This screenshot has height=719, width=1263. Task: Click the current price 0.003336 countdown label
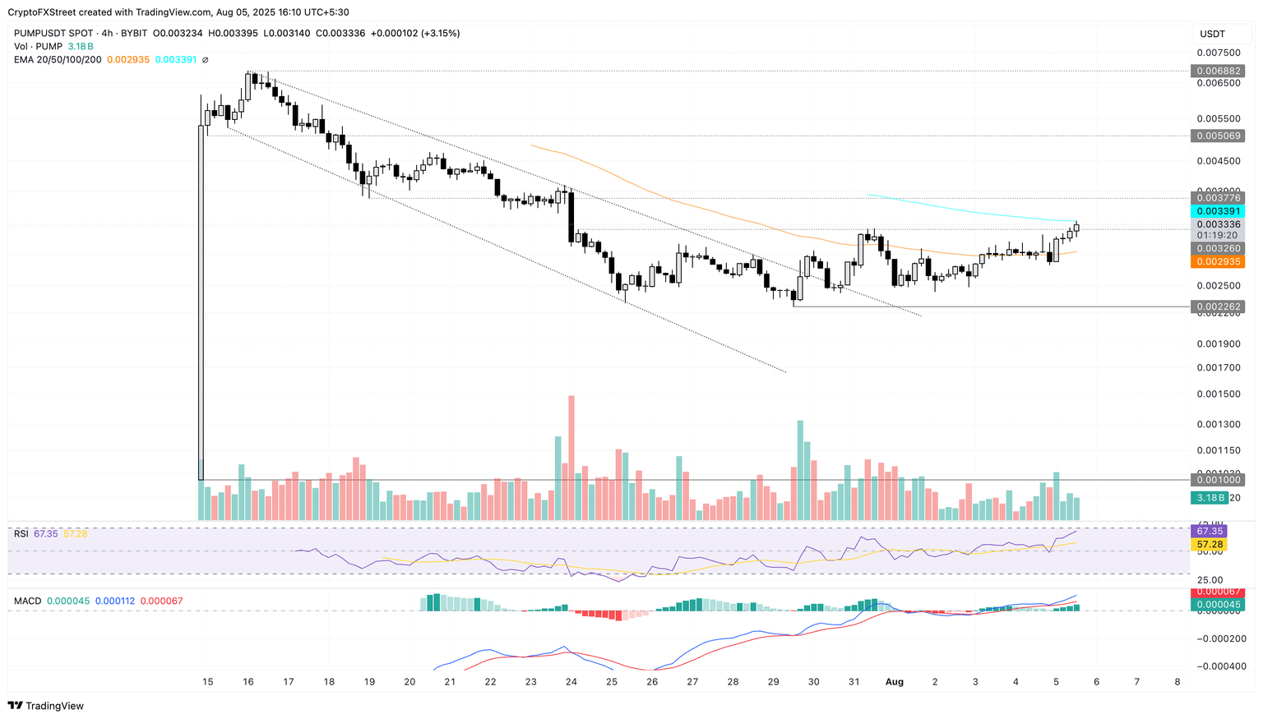tap(1218, 229)
